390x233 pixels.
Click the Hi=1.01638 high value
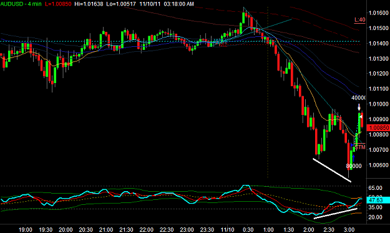(x=89, y=4)
